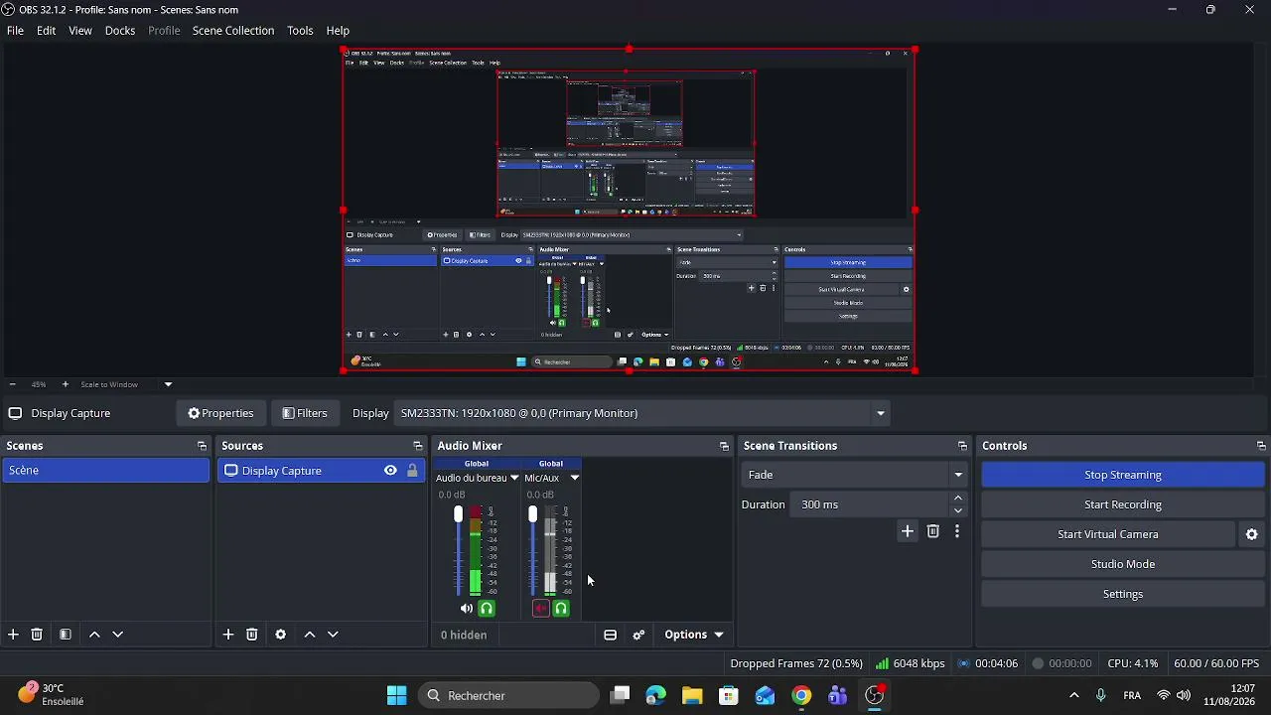
Task: Remove the scene transition with trash icon
Action: click(933, 532)
